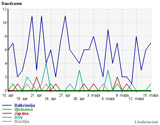Image resolution: width=160 pixels, height=125 pixels.
Task: Click the 15. apr date label
Action: 8,95
